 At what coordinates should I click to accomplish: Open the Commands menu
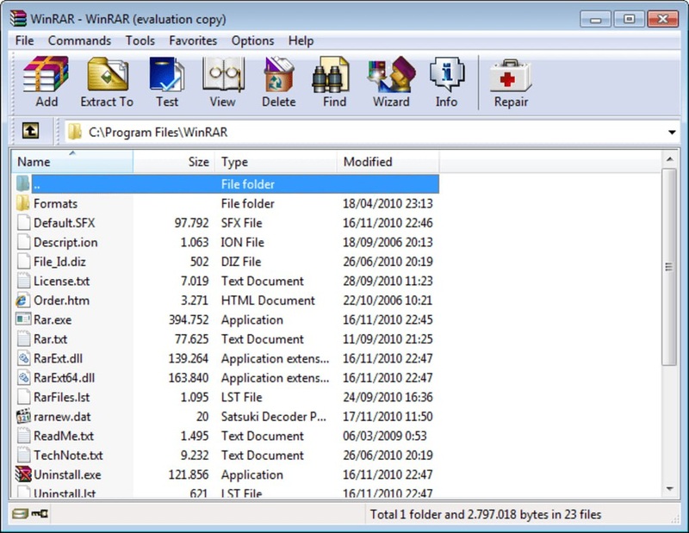coord(79,40)
